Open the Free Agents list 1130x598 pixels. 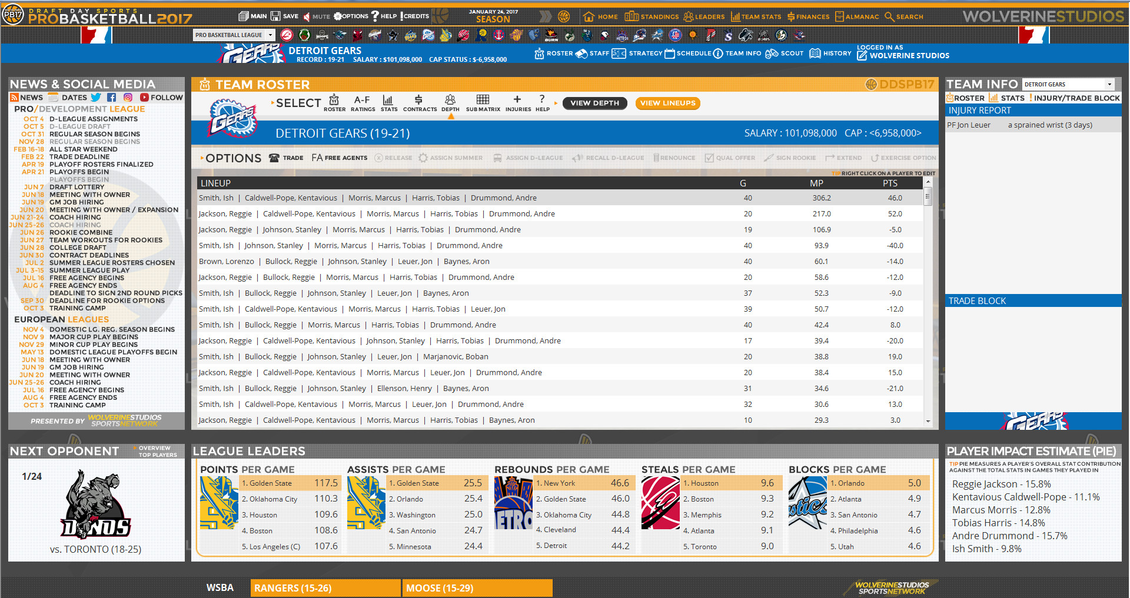(x=340, y=158)
